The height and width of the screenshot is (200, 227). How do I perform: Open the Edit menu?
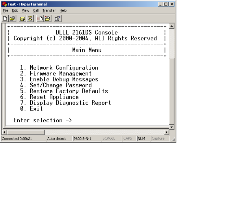click(x=15, y=11)
